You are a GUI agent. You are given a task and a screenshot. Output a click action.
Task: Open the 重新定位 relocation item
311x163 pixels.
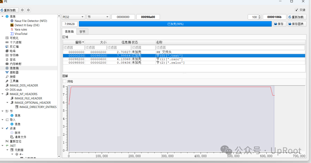pyautogui.click(x=13, y=141)
